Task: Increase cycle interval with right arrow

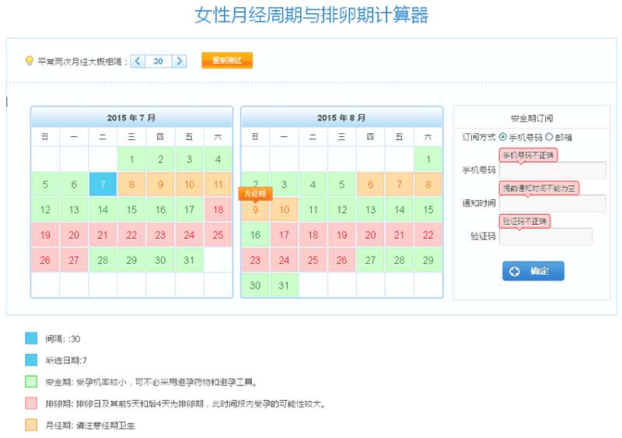Action: (180, 61)
